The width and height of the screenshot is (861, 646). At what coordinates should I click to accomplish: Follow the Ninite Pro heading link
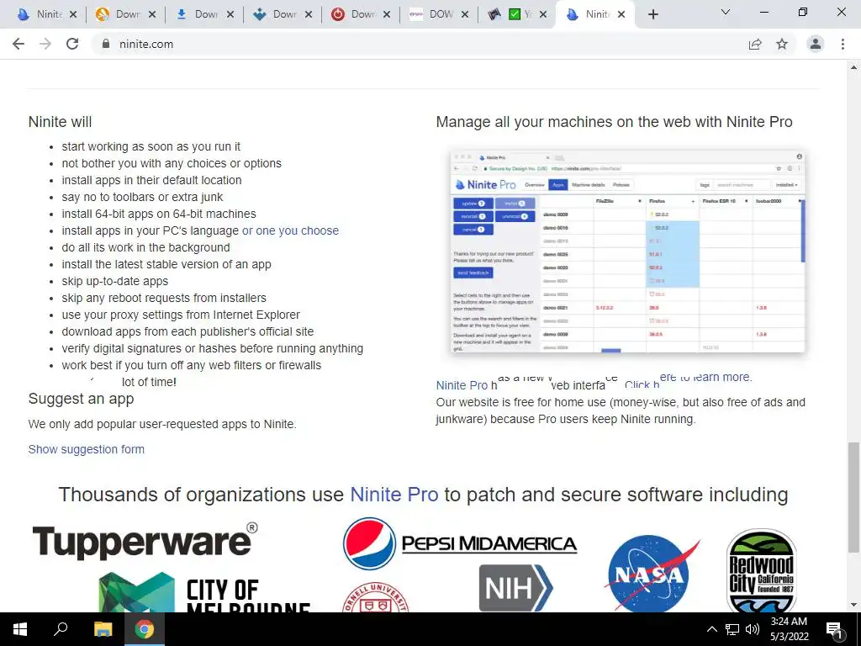tap(394, 495)
